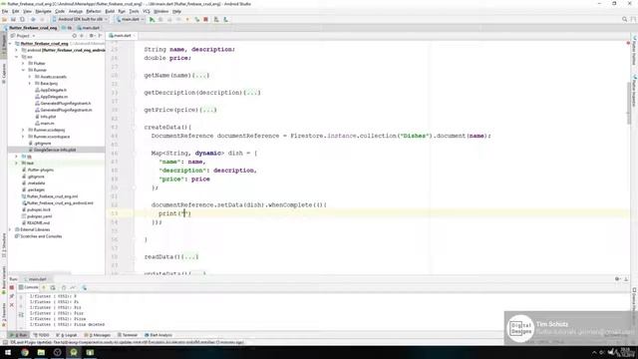The width and height of the screenshot is (638, 359).
Task: Open the Messages tool window
Action: click(98, 335)
